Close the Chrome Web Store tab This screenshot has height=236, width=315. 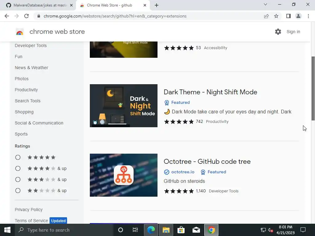coord(145,5)
